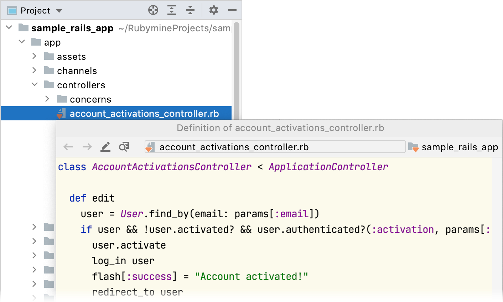Click the sample_rails_app module icon in the popup

point(414,146)
